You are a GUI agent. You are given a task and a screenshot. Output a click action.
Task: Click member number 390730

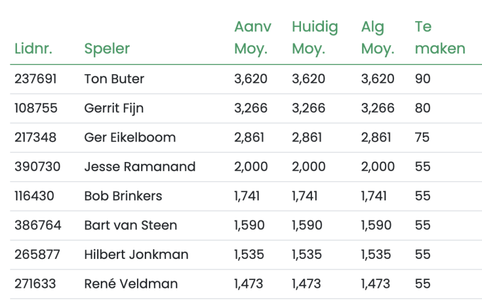click(37, 167)
